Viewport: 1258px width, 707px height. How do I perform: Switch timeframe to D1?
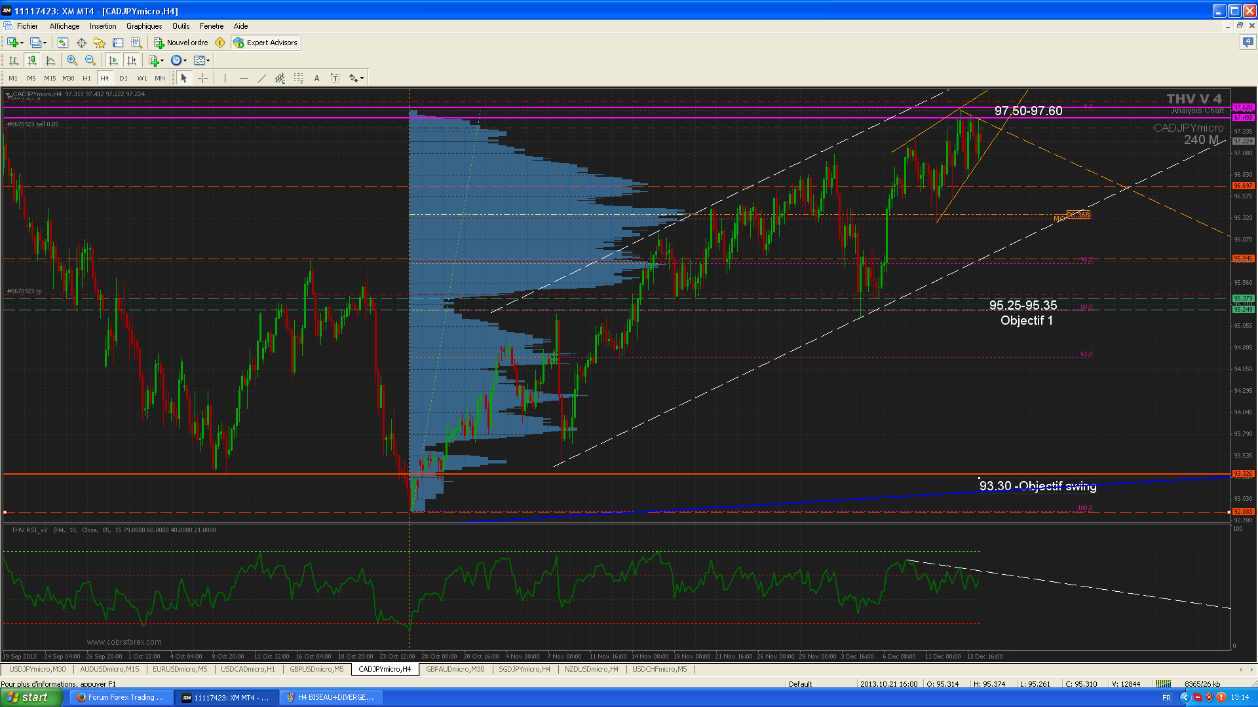tap(123, 78)
